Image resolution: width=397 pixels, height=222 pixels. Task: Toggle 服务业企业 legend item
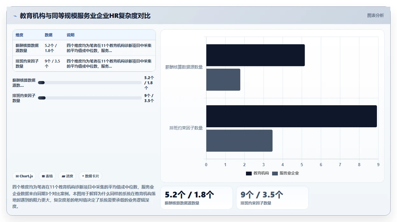coord(286,173)
